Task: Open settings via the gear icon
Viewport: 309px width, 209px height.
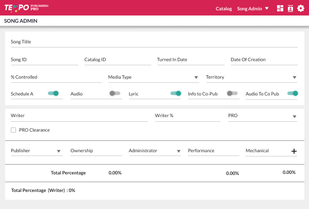Action: pyautogui.click(x=301, y=8)
